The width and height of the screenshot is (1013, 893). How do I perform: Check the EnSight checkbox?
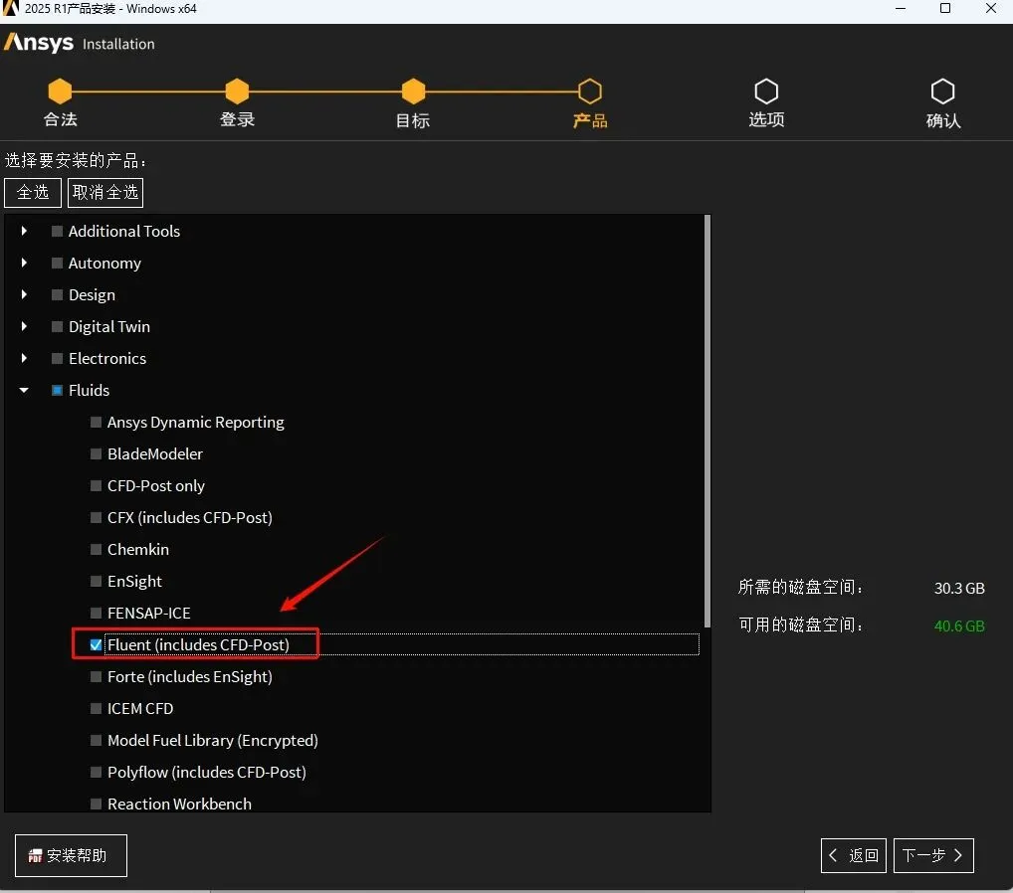(x=96, y=581)
